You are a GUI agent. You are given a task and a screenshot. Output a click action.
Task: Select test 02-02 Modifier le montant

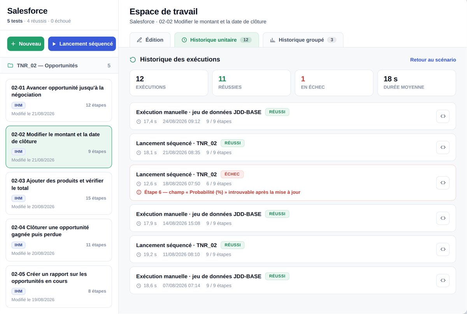[x=59, y=147]
